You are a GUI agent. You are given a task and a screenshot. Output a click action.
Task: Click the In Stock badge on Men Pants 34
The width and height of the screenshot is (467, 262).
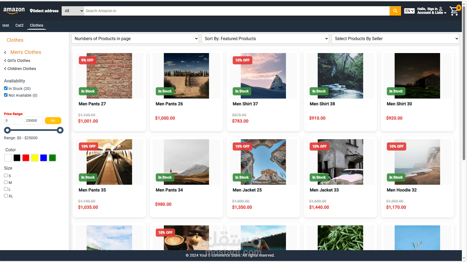coord(165,177)
